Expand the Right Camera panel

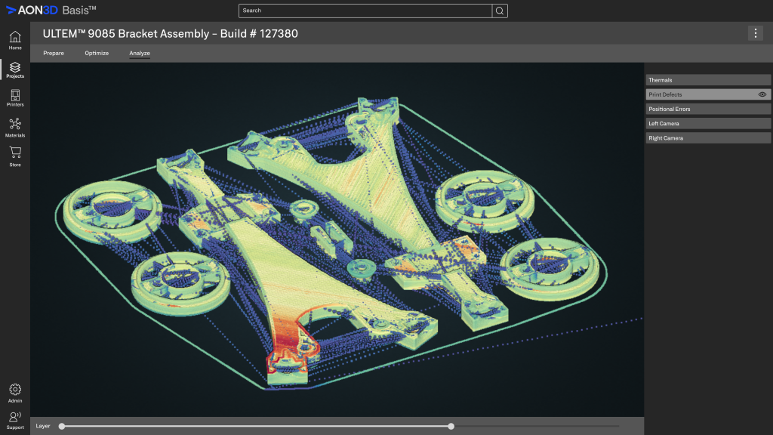coord(707,137)
